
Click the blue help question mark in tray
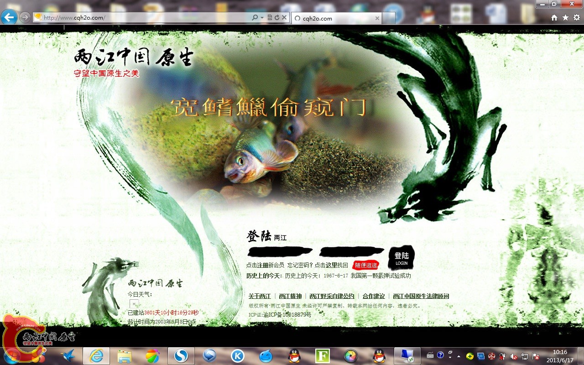(440, 355)
